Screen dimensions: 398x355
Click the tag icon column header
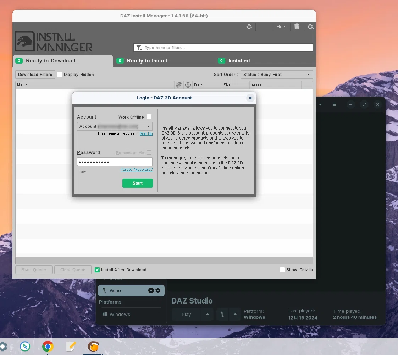pyautogui.click(x=179, y=85)
